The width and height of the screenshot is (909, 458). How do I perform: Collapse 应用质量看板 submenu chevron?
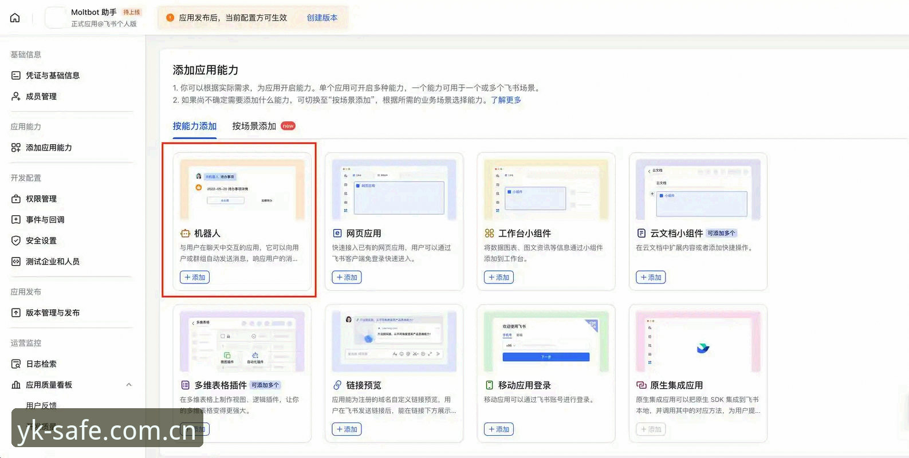129,385
